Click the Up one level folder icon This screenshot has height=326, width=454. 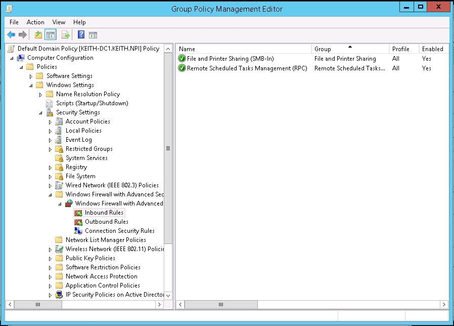coord(38,35)
